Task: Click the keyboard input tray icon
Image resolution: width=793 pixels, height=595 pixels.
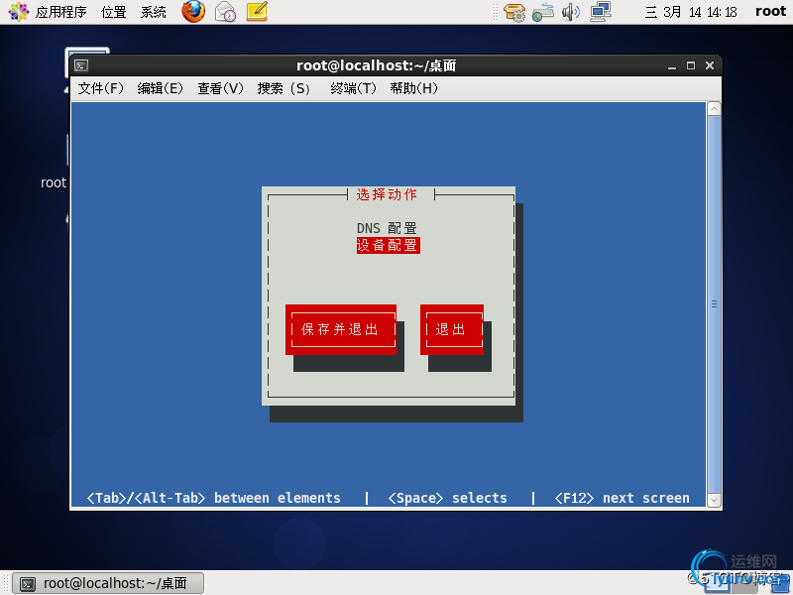Action: coord(542,12)
